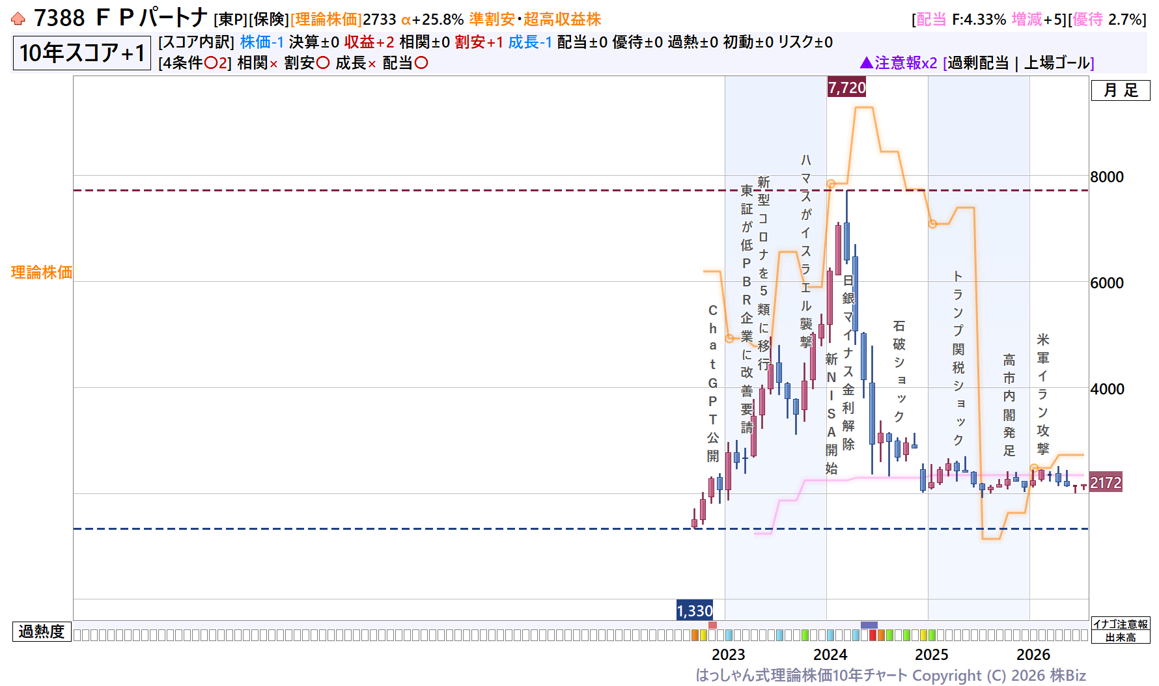Click the red circle after 割安
Screen dimensions: 1159x686
pos(322,63)
